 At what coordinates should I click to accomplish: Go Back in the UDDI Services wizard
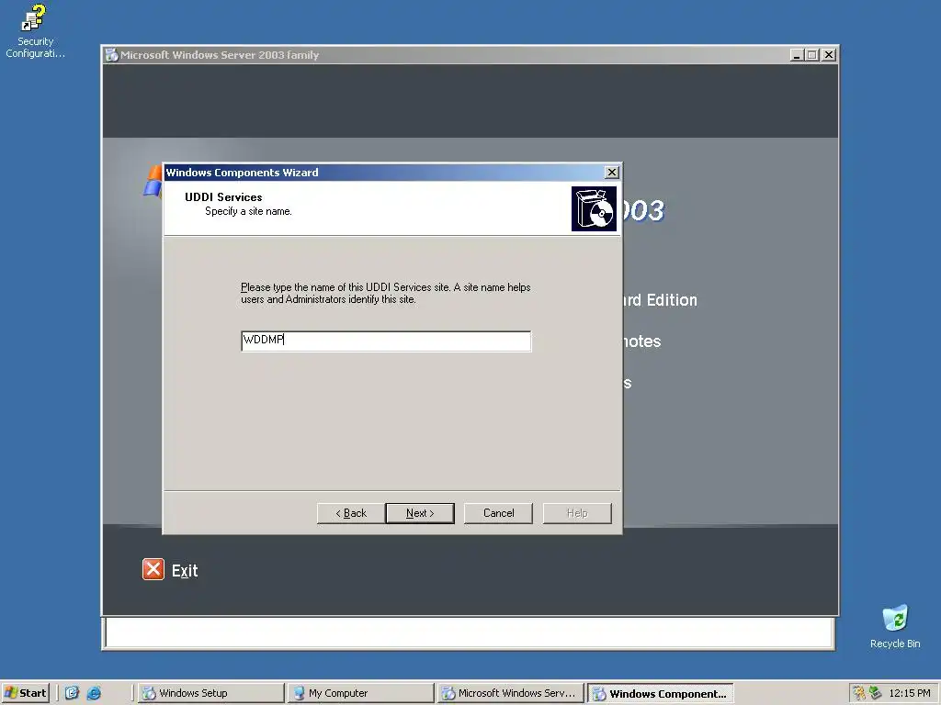click(x=350, y=513)
